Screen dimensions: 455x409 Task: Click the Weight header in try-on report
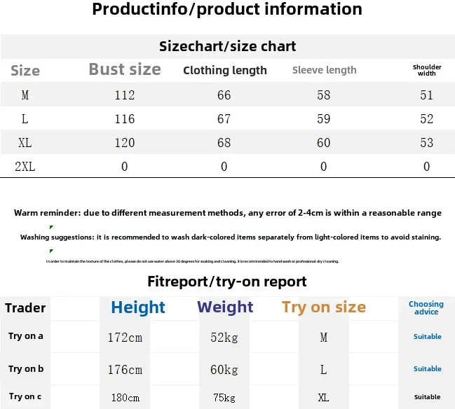pyautogui.click(x=225, y=307)
